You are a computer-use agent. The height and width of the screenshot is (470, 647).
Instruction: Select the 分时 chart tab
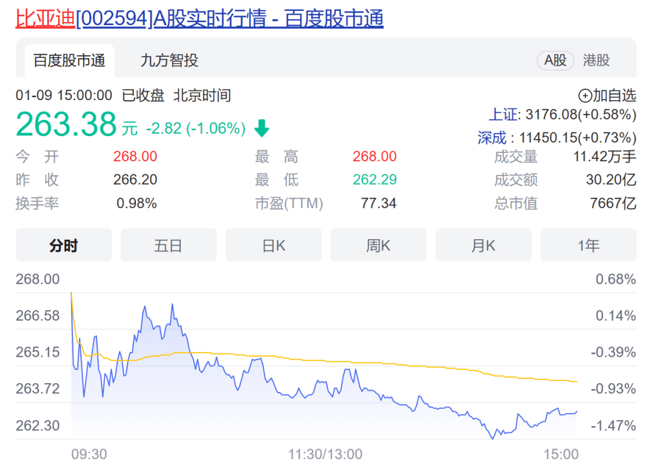tap(64, 245)
